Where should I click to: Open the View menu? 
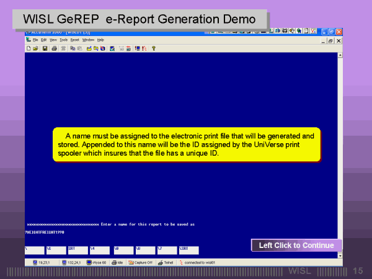[x=53, y=40]
